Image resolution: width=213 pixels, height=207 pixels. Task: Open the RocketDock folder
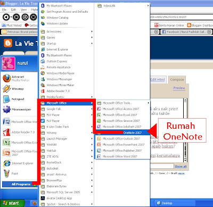point(67,162)
